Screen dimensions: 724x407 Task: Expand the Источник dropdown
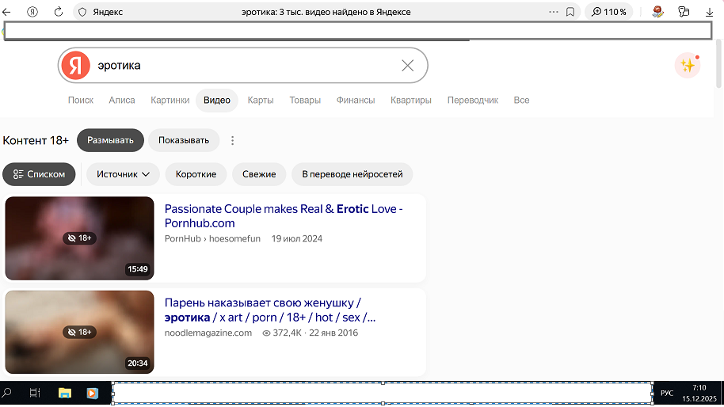click(x=123, y=174)
